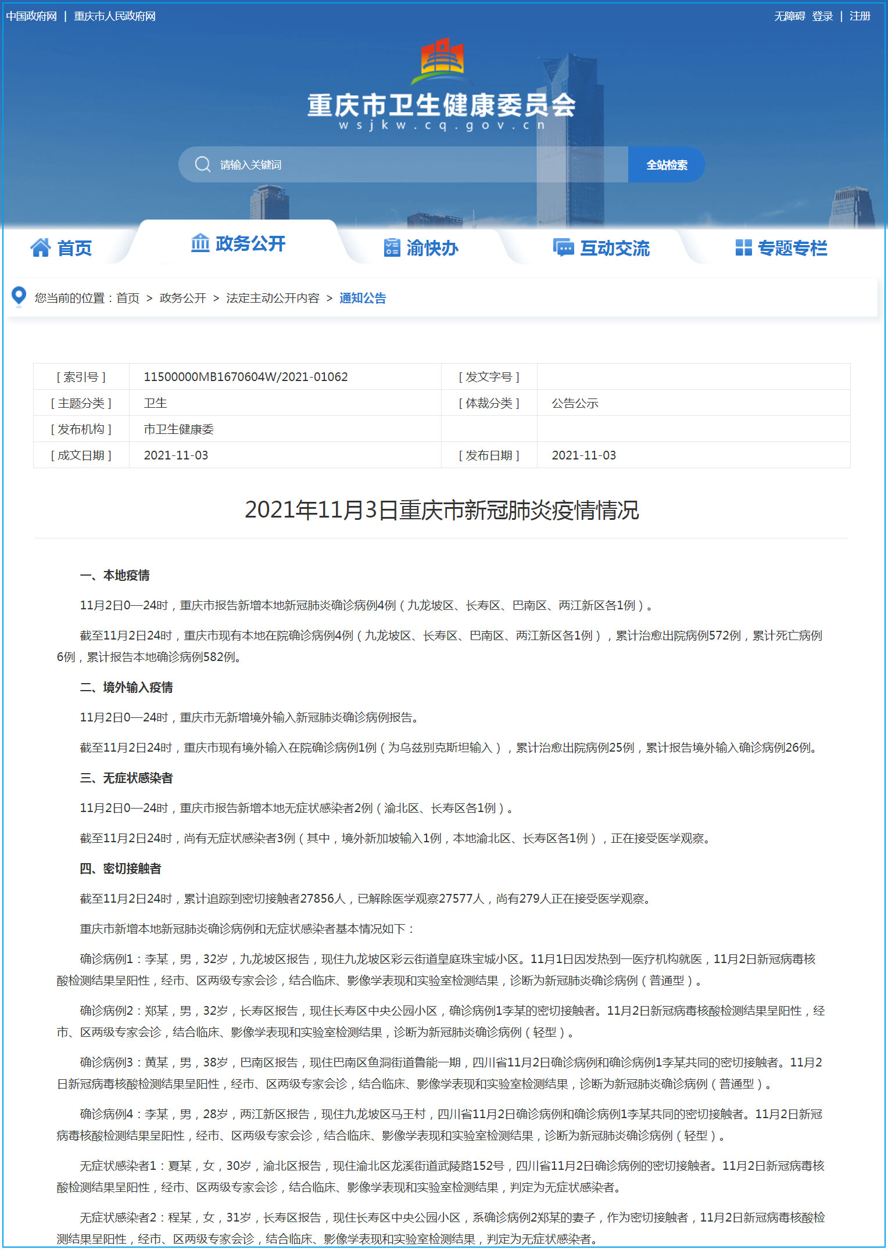
Task: Switch to the 渝快办 tab
Action: click(432, 248)
